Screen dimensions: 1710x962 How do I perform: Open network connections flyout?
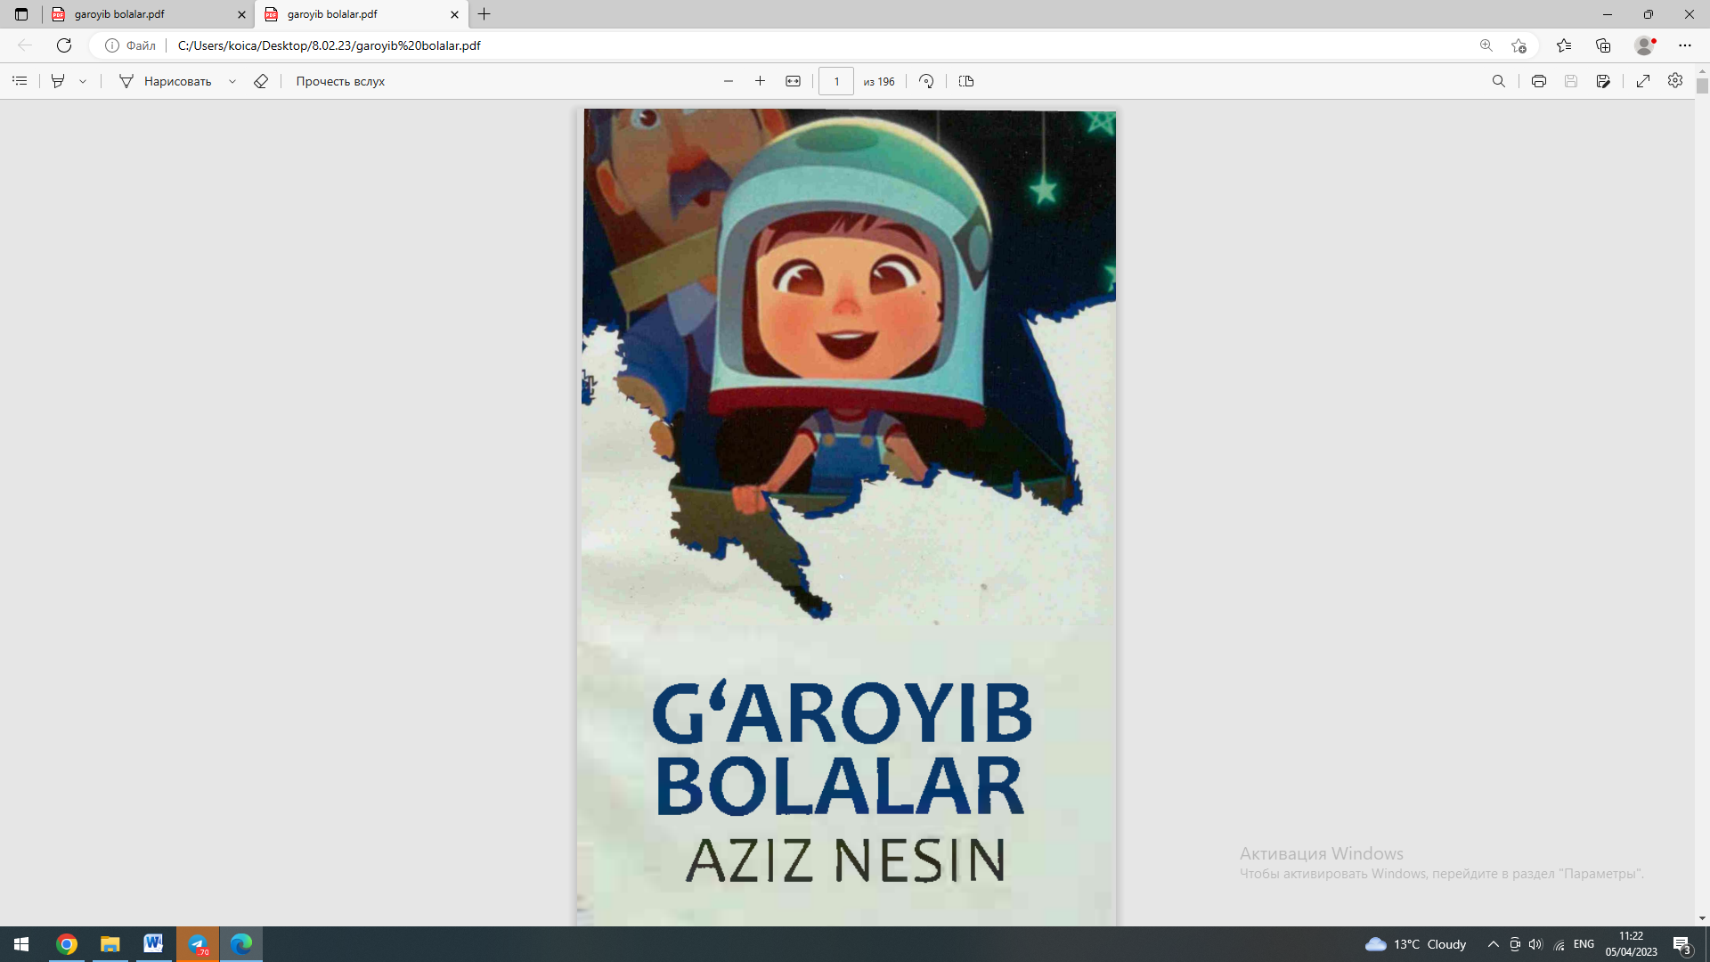click(1559, 944)
